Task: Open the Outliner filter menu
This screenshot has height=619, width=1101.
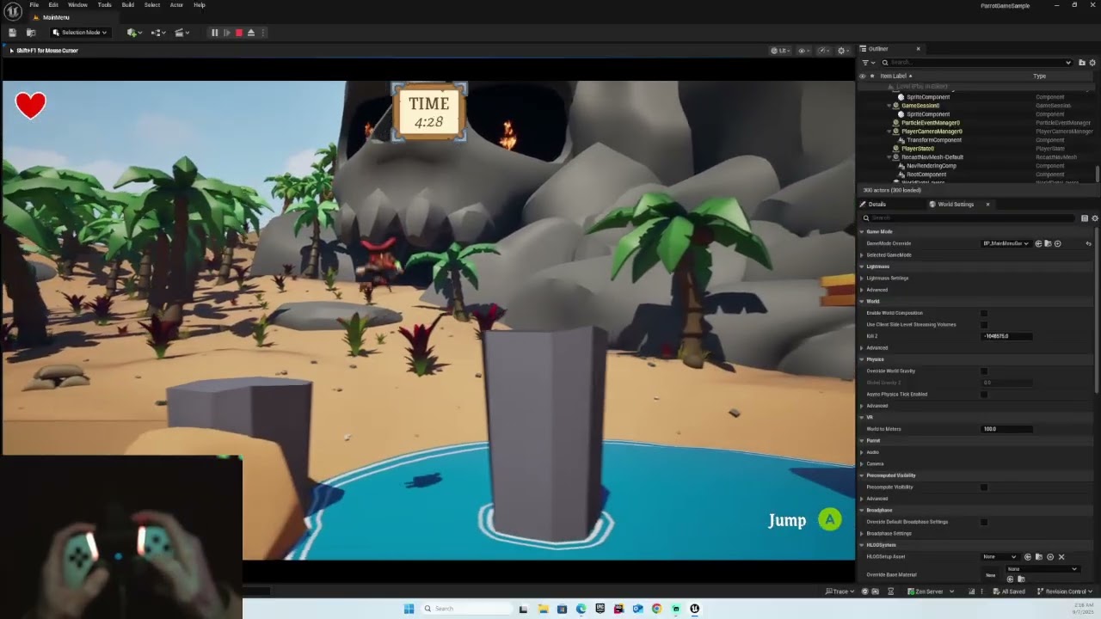Action: pyautogui.click(x=867, y=63)
